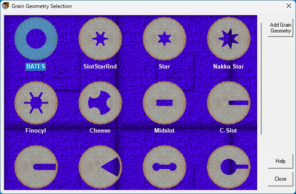Choose the Finocyl grain icon
This screenshot has height=194, width=296.
[36, 103]
